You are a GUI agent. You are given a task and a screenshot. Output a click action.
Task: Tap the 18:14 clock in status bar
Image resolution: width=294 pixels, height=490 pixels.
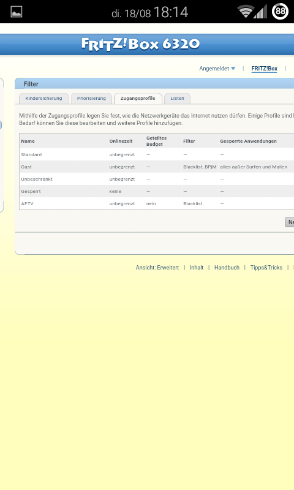pos(171,12)
